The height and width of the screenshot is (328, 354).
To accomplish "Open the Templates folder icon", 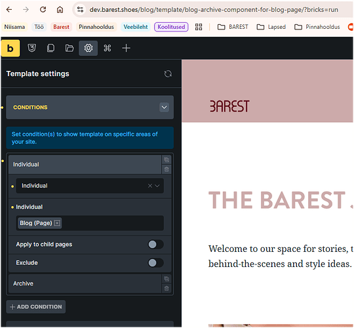I will pos(69,48).
